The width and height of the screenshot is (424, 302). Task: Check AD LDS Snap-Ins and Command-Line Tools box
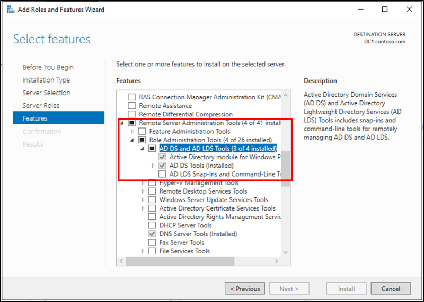coord(162,174)
